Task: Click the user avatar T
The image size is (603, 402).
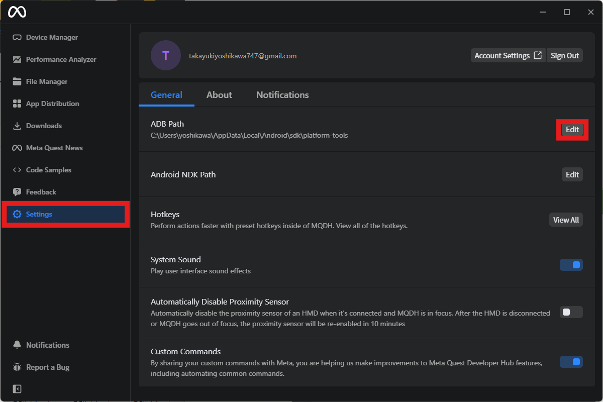Action: click(x=166, y=56)
